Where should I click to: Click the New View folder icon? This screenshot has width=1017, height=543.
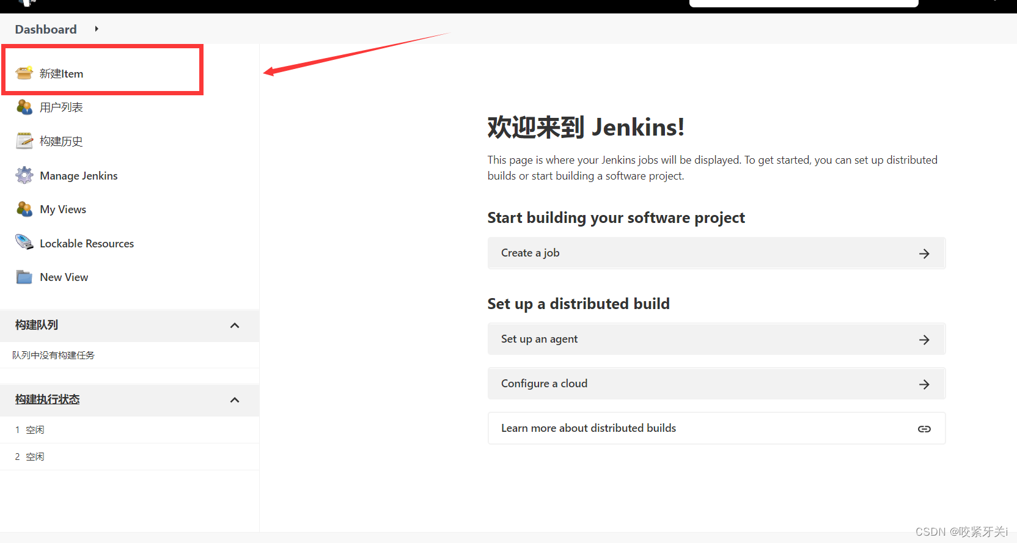tap(24, 277)
